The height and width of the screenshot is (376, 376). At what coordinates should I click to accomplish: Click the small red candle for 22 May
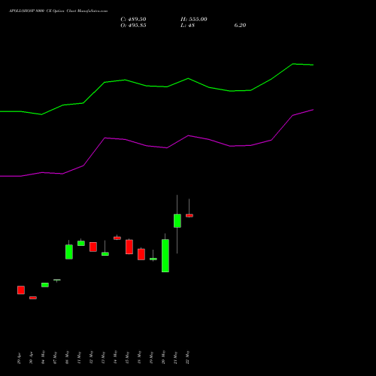click(190, 216)
